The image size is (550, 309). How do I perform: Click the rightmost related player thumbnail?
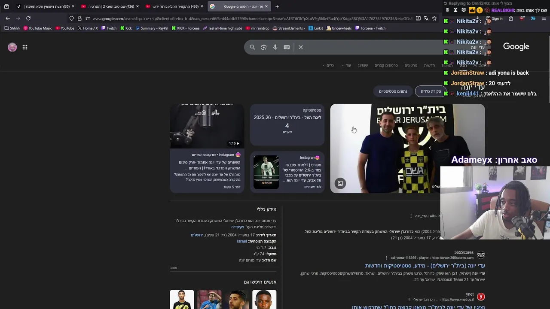[x=264, y=300]
